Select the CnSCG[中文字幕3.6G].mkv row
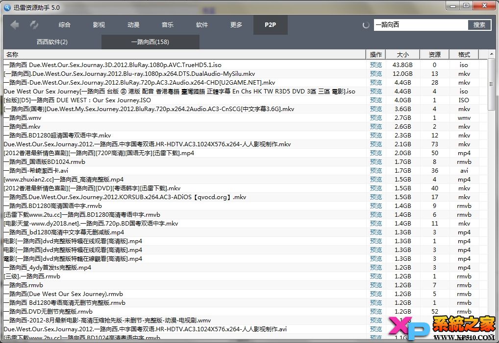Image resolution: width=499 pixels, height=343 pixels. coord(245,109)
